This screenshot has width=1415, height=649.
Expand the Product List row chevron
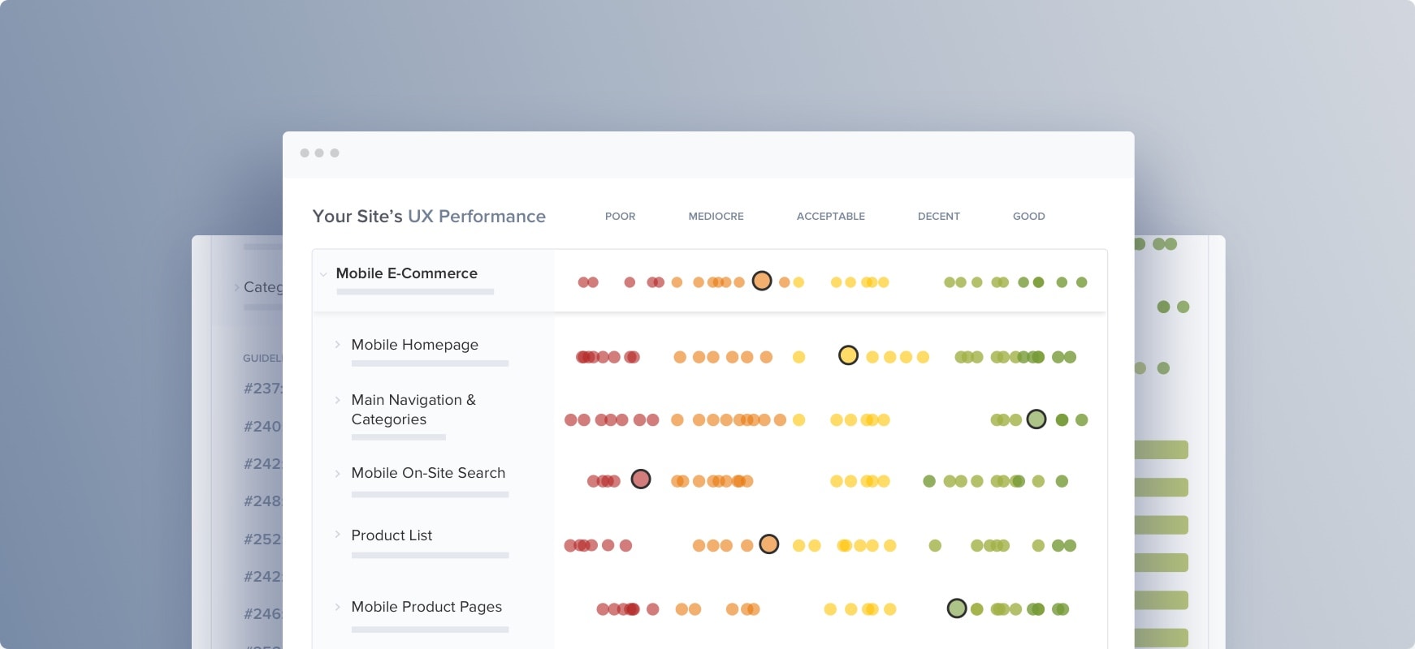pos(337,535)
